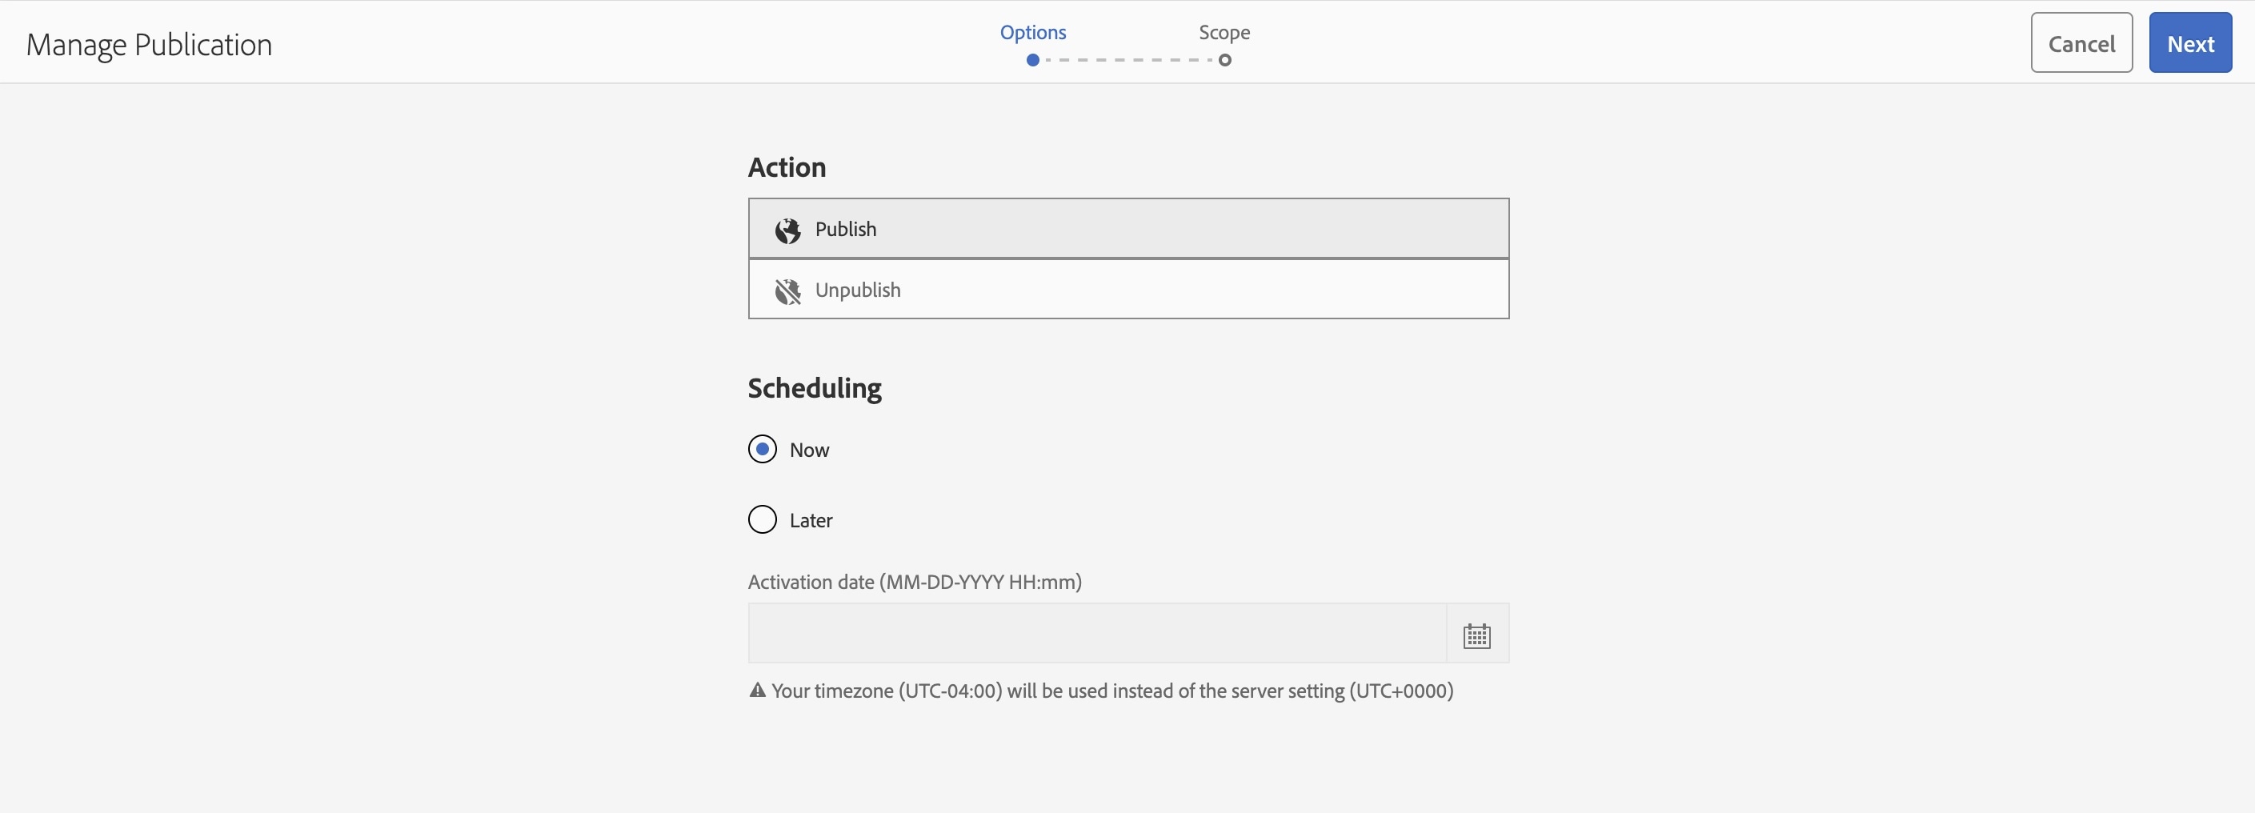Image resolution: width=2255 pixels, height=813 pixels.
Task: Click the Options step indicator dot
Action: [x=1033, y=60]
